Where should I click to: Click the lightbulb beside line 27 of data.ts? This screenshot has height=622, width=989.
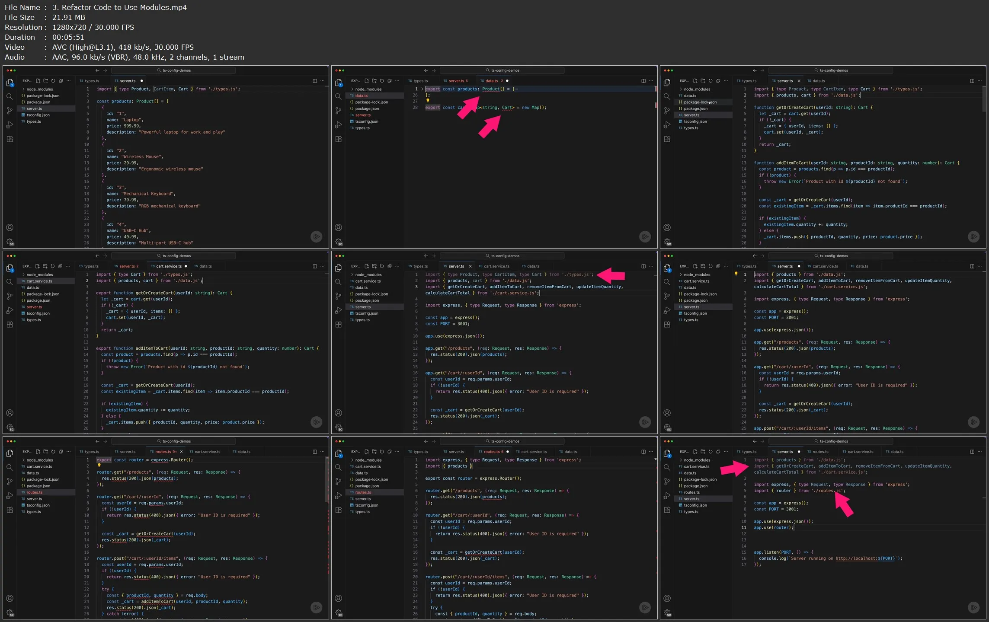click(428, 101)
